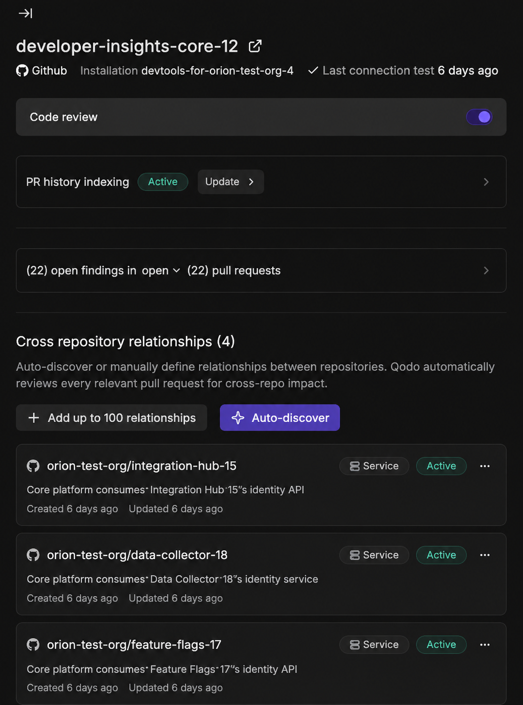
Task: Click the Auto-discover button
Action: (x=280, y=418)
